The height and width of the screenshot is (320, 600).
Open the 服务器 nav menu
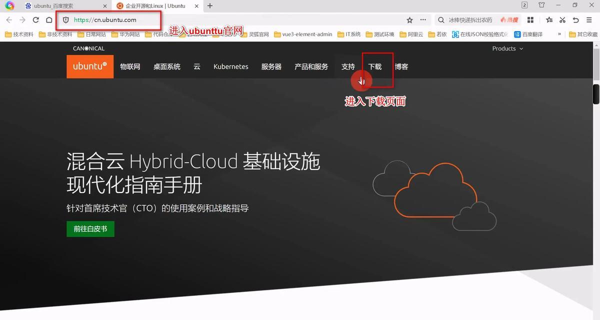pos(271,66)
